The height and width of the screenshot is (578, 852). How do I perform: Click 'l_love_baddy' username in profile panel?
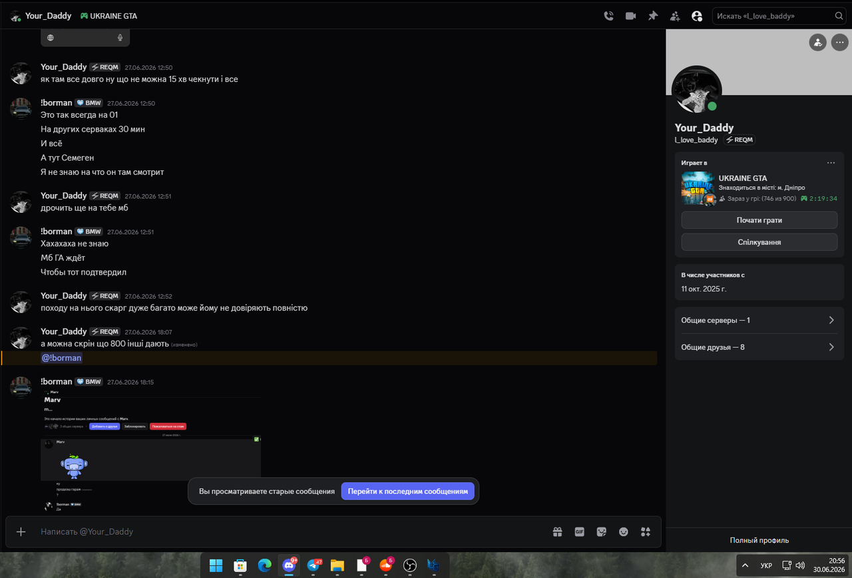(696, 140)
